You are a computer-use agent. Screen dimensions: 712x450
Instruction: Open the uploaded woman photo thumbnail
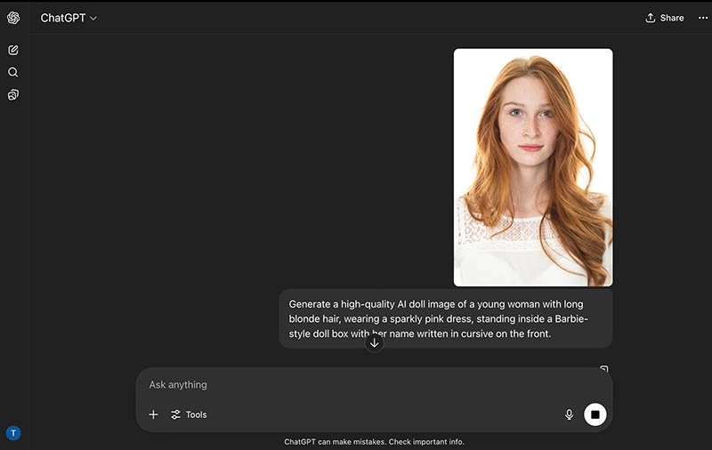(x=533, y=167)
